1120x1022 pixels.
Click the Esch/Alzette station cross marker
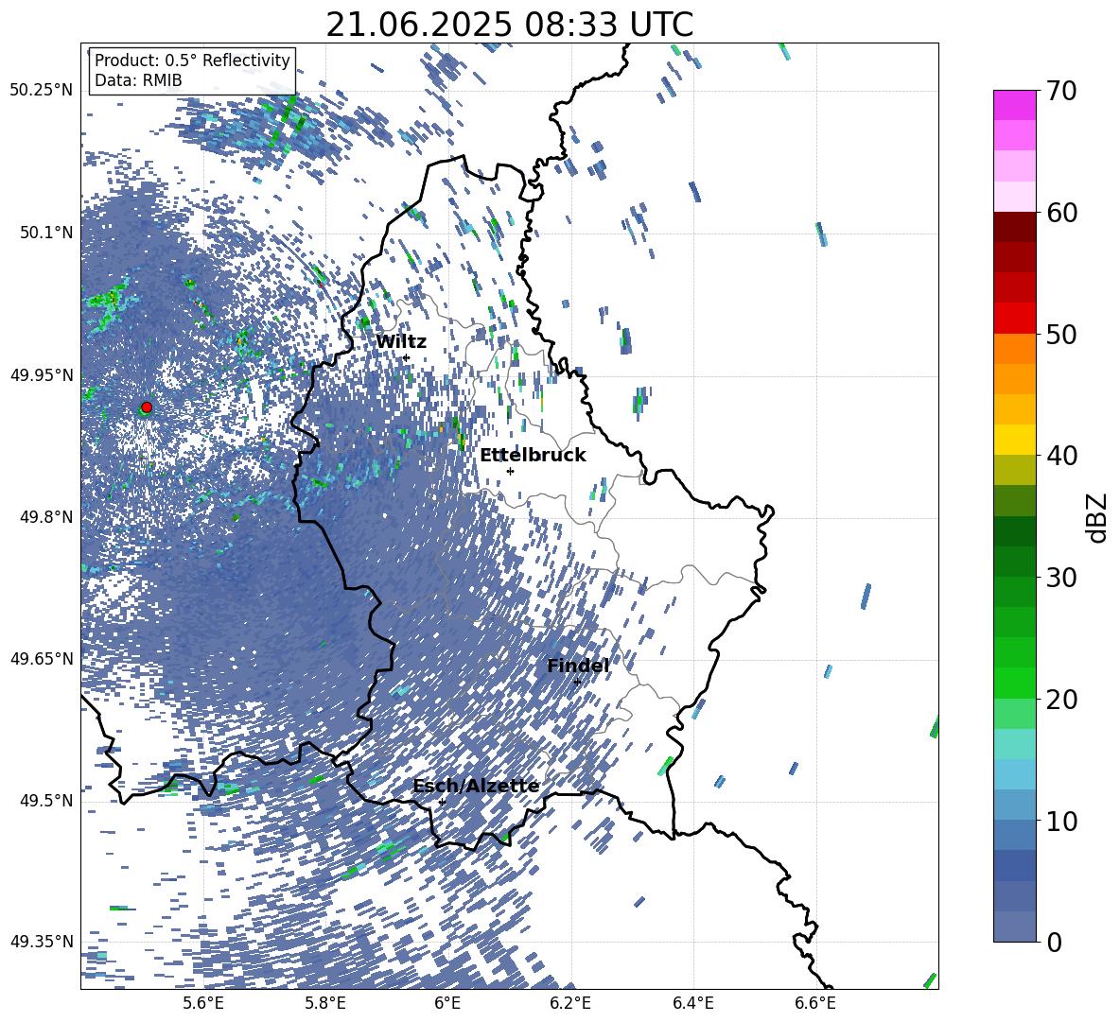(442, 802)
